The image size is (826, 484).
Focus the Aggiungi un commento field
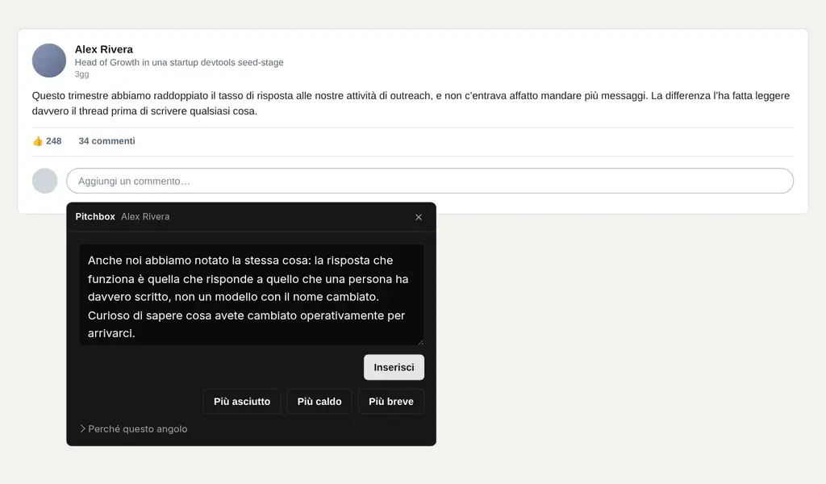click(x=430, y=181)
